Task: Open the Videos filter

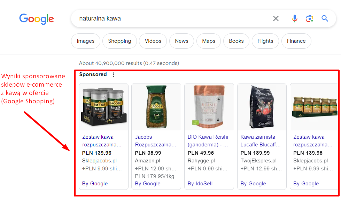Action: click(153, 41)
